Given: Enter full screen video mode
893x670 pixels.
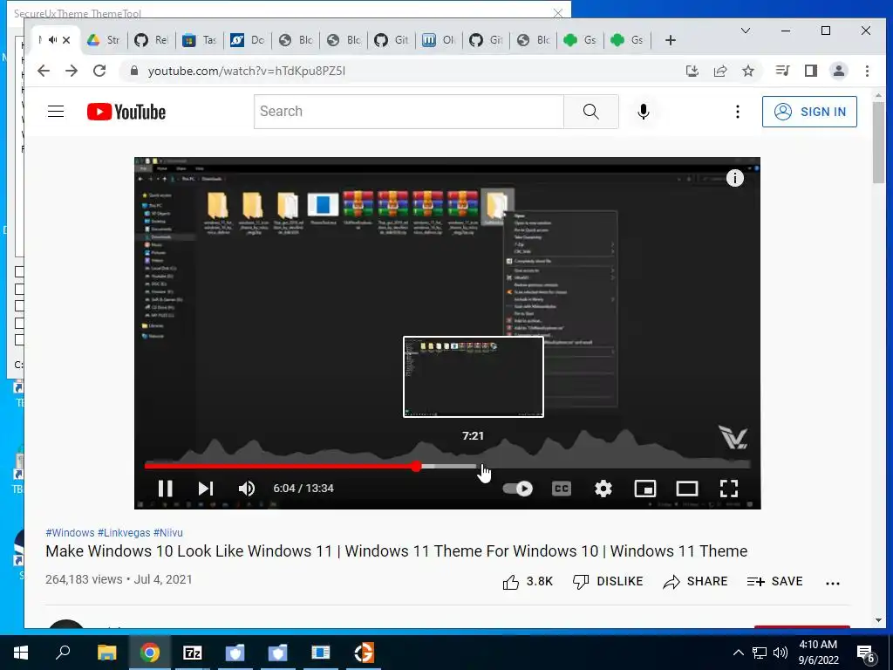Looking at the screenshot, I should click(x=729, y=489).
